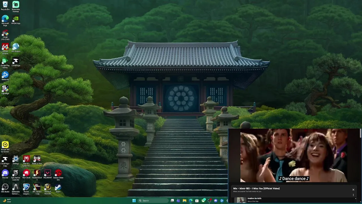
Task: Select the CPUID CPU-Z MSI icon
Action: [x=5, y=35]
